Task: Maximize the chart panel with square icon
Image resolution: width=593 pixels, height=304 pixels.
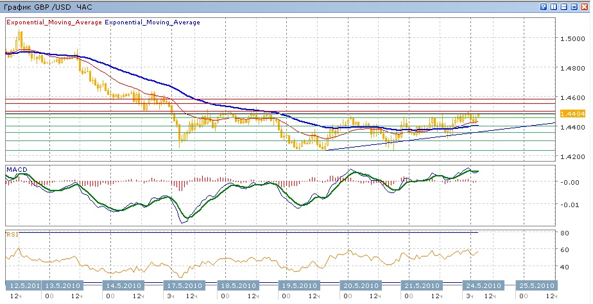Action: (x=574, y=6)
